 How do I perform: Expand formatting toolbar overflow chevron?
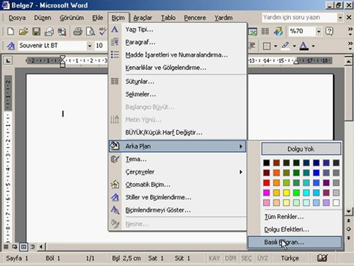pos(350,46)
